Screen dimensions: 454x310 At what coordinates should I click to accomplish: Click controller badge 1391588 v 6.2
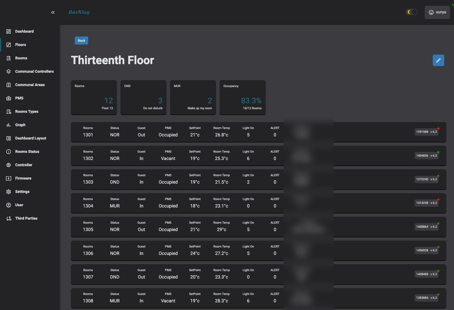(426, 132)
